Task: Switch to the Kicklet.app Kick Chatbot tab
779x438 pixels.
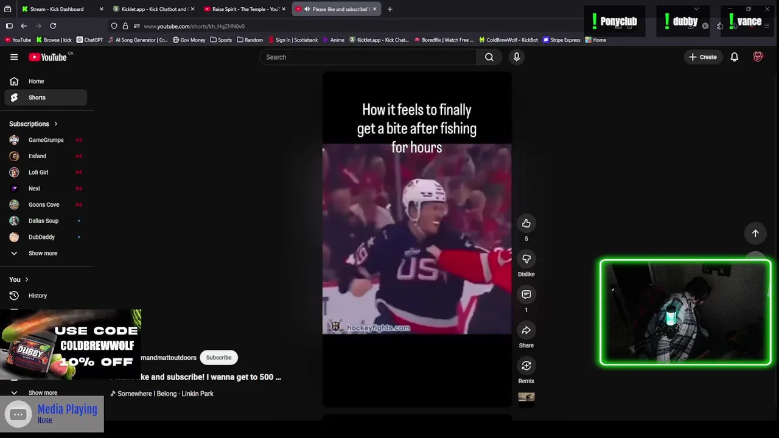Action: (x=153, y=9)
